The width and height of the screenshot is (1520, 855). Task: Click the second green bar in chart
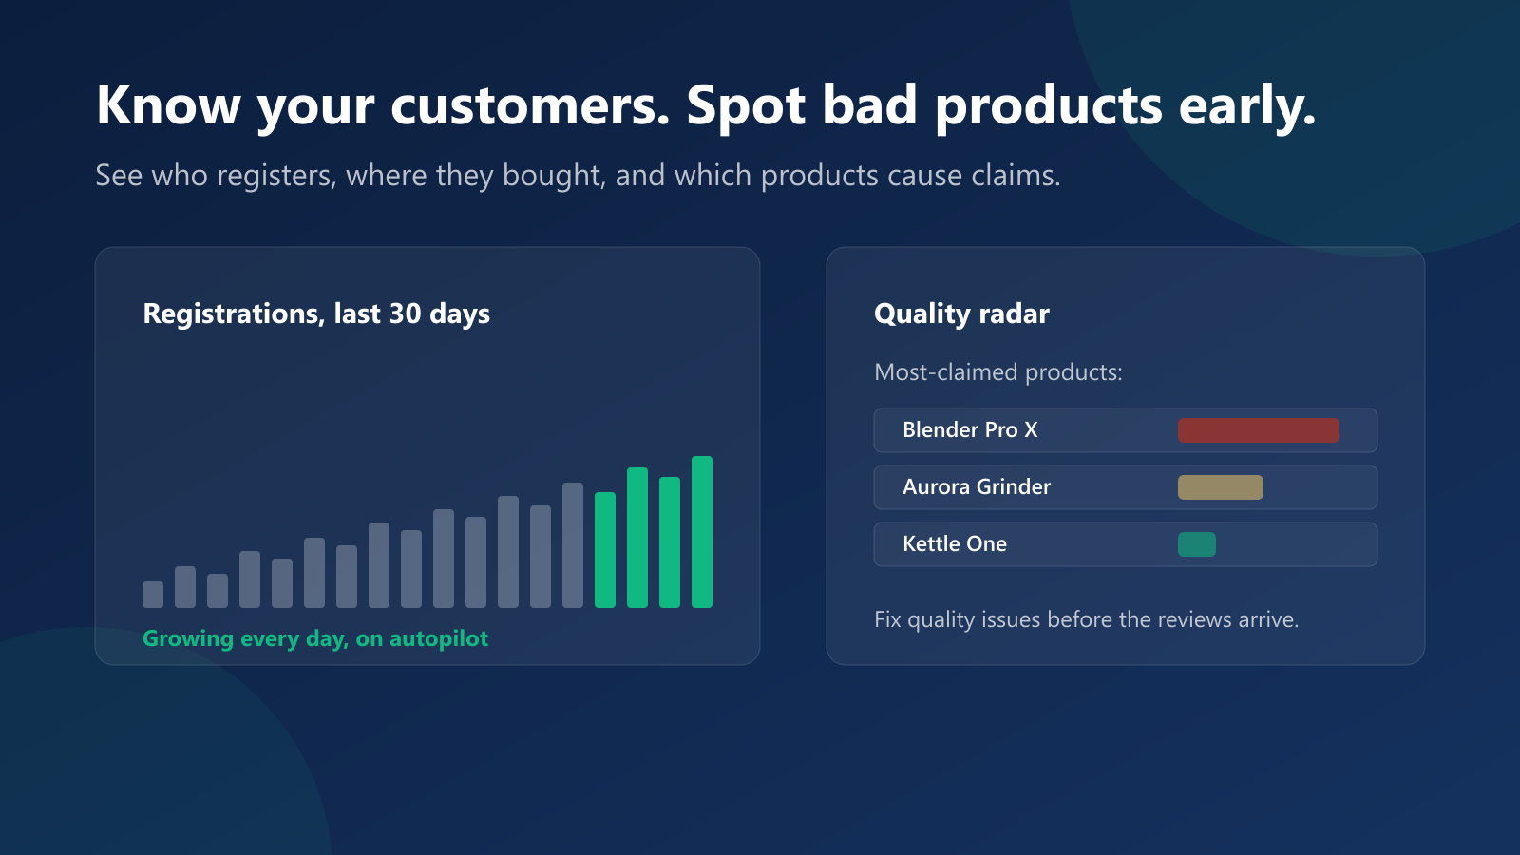pyautogui.click(x=637, y=538)
